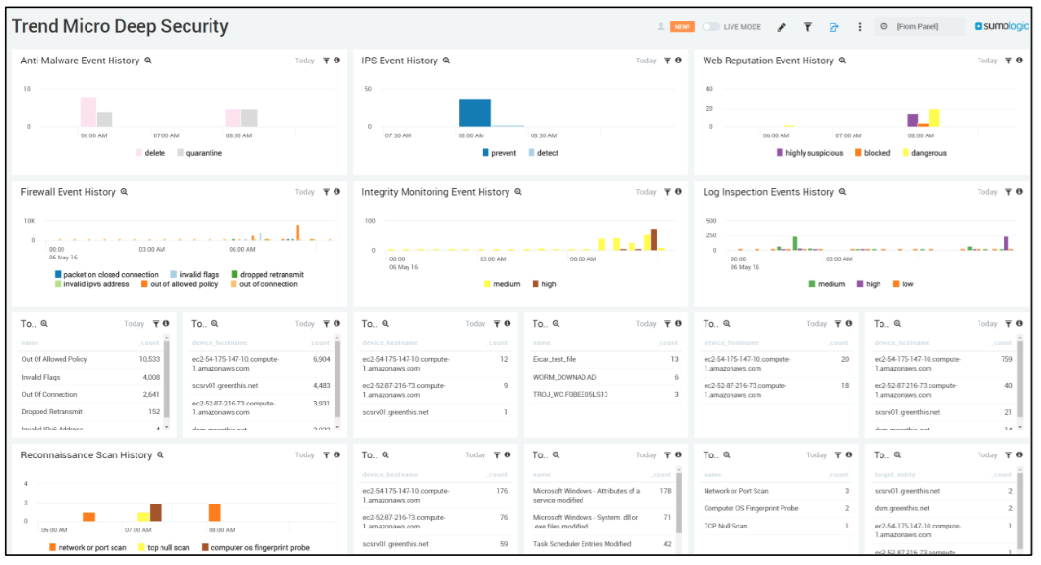Viewport: 1041px width, 565px height.
Task: Open the three-dot more options menu
Action: pos(859,27)
